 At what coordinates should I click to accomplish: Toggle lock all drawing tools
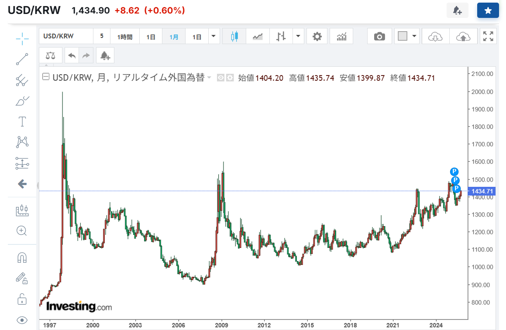22,299
